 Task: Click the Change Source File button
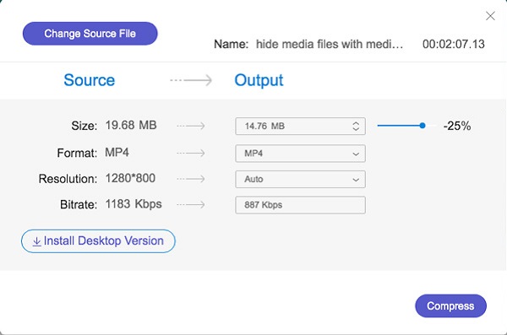90,34
